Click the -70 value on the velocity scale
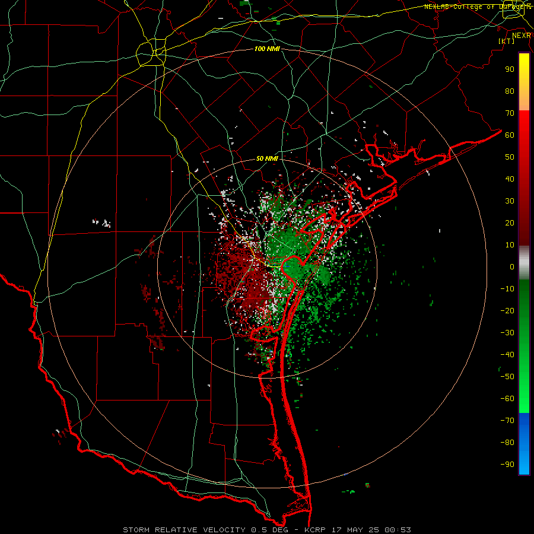 pos(507,421)
